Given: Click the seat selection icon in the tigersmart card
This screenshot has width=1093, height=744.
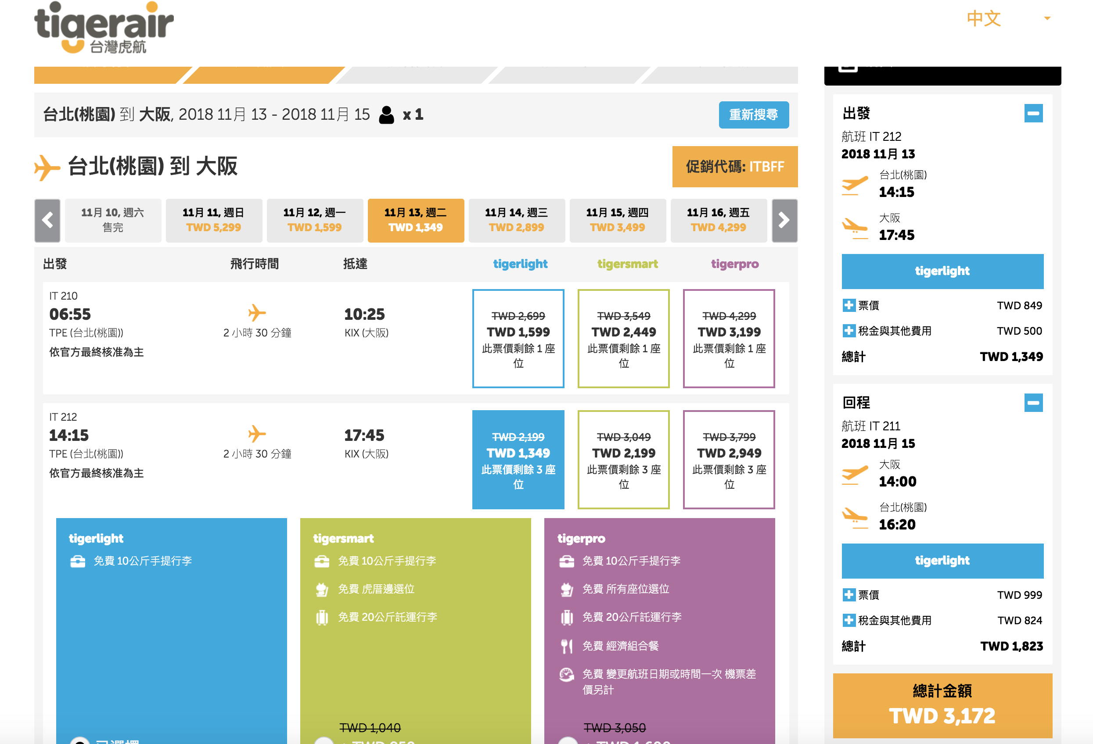Looking at the screenshot, I should [x=322, y=590].
